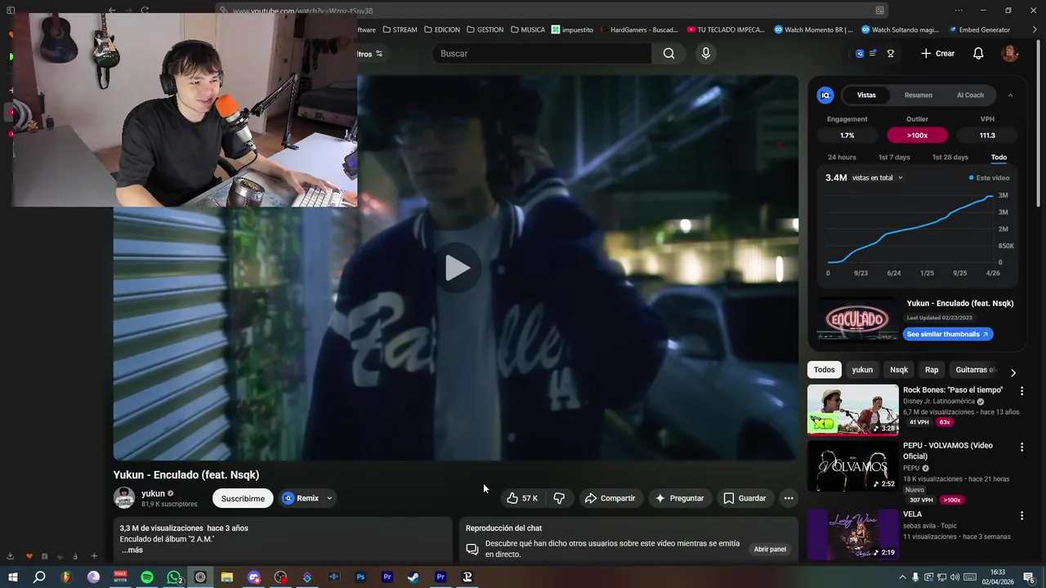The width and height of the screenshot is (1046, 588).
Task: Open the notifications bell
Action: pos(978,54)
